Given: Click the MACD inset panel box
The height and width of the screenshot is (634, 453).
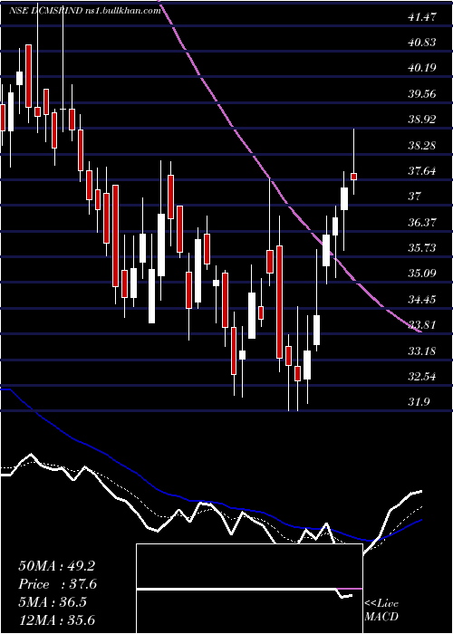Looking at the screenshot, I should point(249,589).
